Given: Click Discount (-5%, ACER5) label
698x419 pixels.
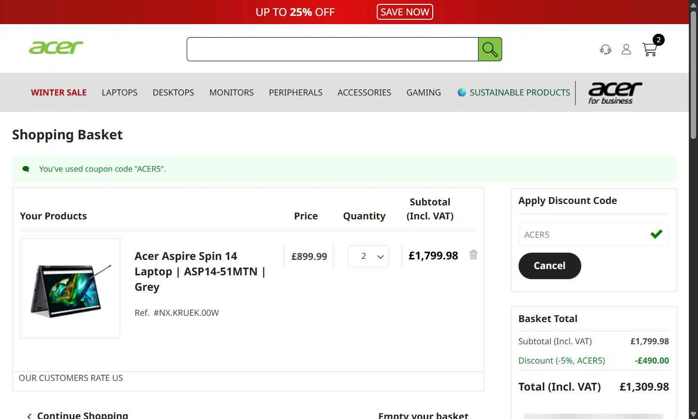Looking at the screenshot, I should click(x=561, y=361).
